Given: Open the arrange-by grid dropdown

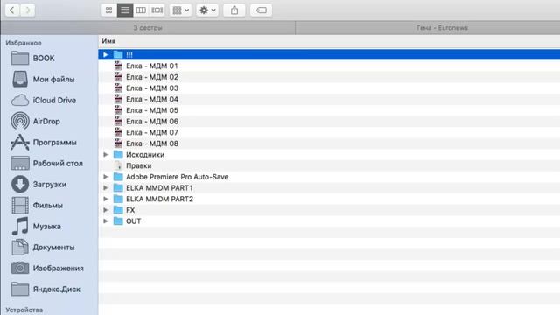Looking at the screenshot, I should (181, 10).
